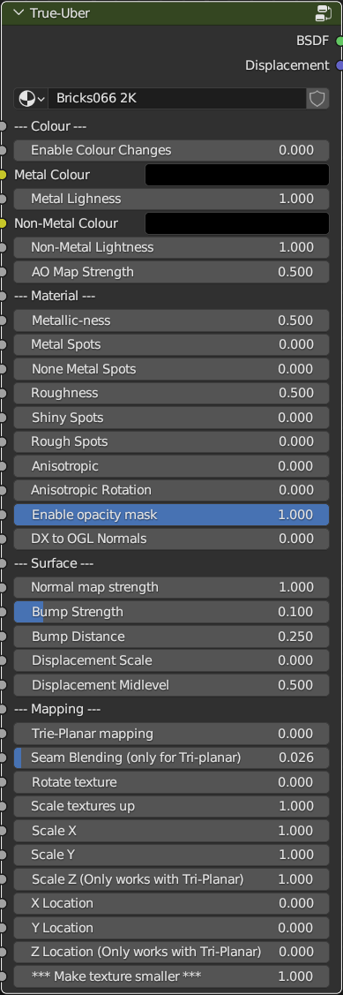Click the Displacement output socket

click(x=339, y=65)
